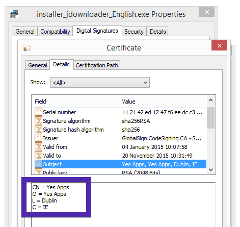Image resolution: width=240 pixels, height=227 pixels.
Task: Click the field list scroll up arrow
Action: pyautogui.click(x=210, y=100)
